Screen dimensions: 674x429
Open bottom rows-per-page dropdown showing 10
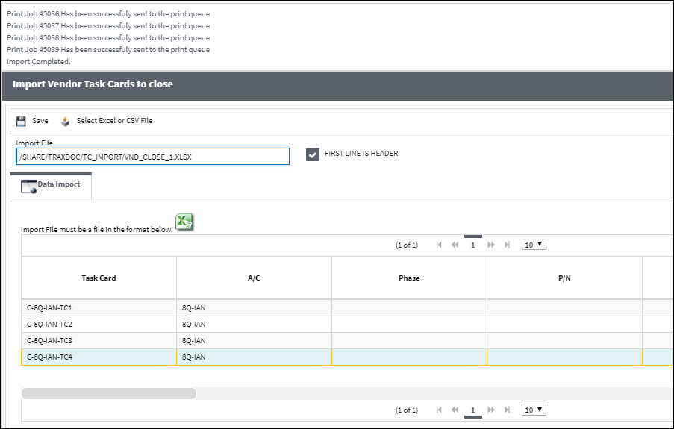(534, 410)
